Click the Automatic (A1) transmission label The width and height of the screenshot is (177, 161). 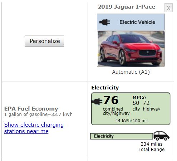(x=131, y=72)
